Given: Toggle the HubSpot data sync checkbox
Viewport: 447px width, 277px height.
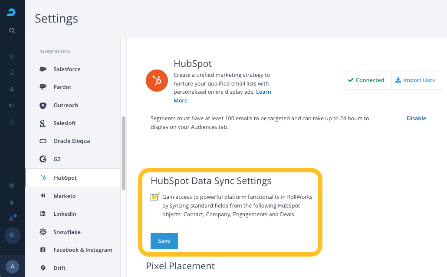Looking at the screenshot, I should pos(154,197).
